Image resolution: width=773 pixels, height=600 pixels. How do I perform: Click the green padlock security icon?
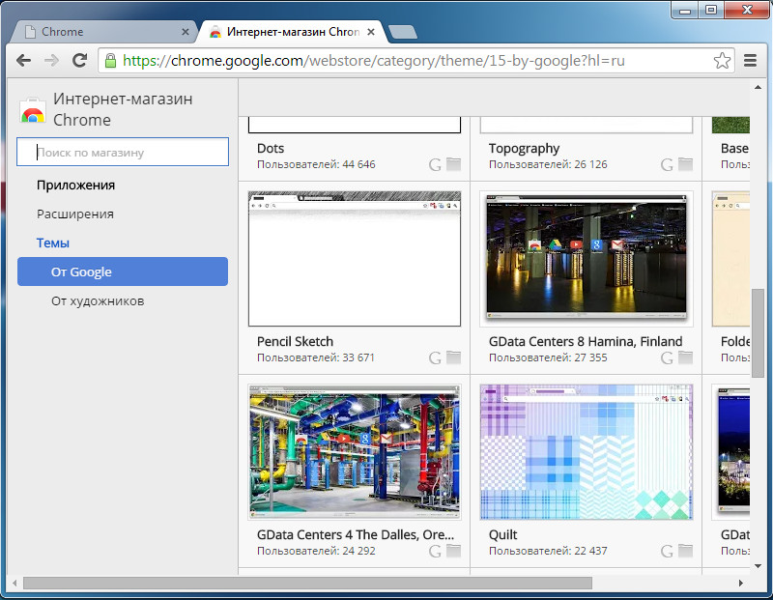click(x=111, y=61)
